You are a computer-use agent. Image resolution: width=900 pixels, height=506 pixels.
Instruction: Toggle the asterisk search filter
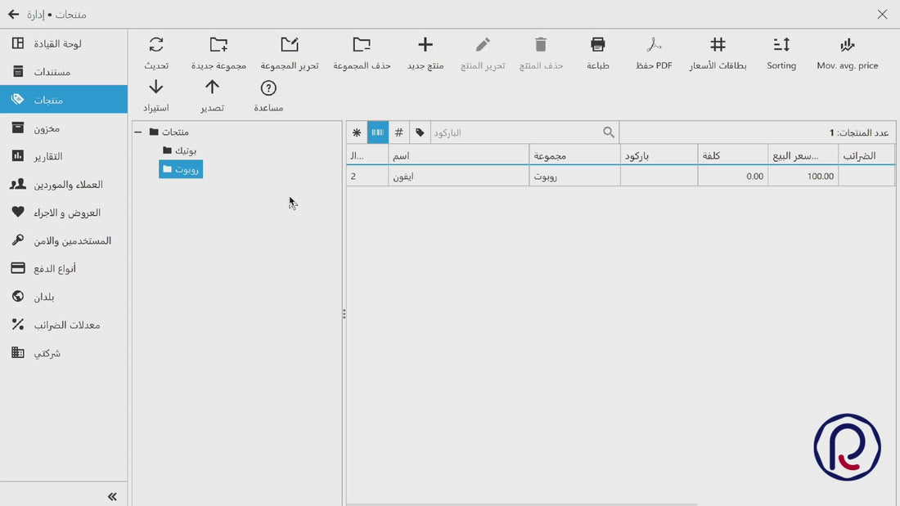357,132
